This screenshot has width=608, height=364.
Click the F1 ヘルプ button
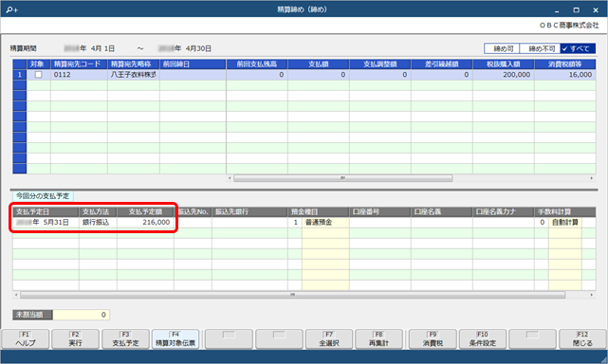[x=26, y=339]
